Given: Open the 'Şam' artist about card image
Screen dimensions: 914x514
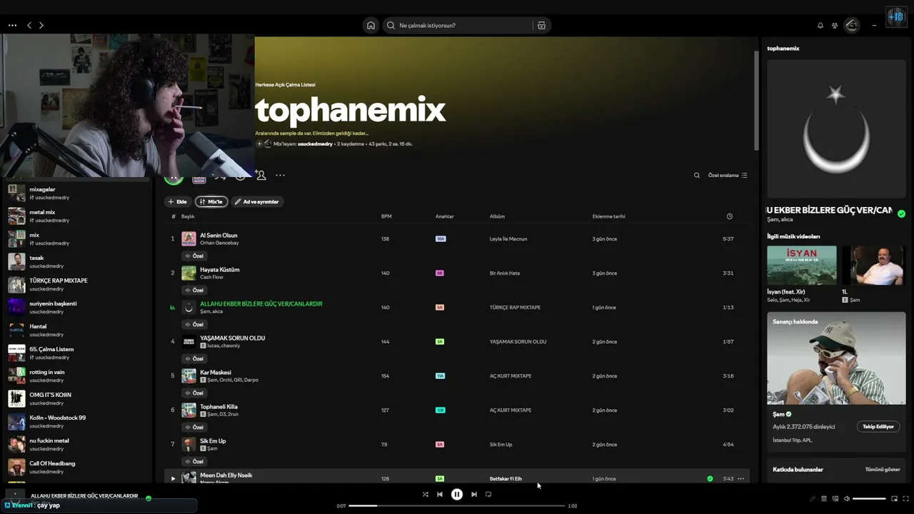Looking at the screenshot, I should (836, 358).
